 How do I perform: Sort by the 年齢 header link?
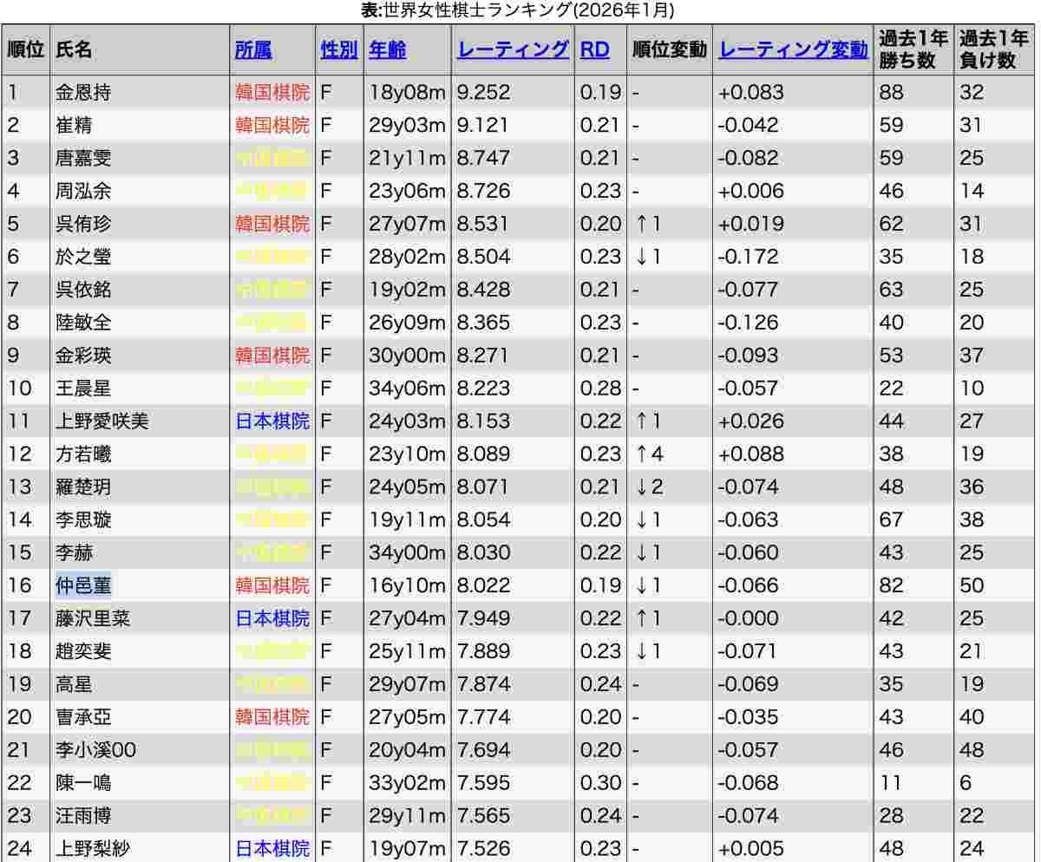(x=387, y=49)
